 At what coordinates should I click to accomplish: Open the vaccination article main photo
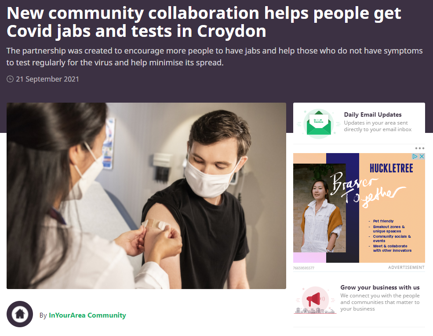(146, 196)
